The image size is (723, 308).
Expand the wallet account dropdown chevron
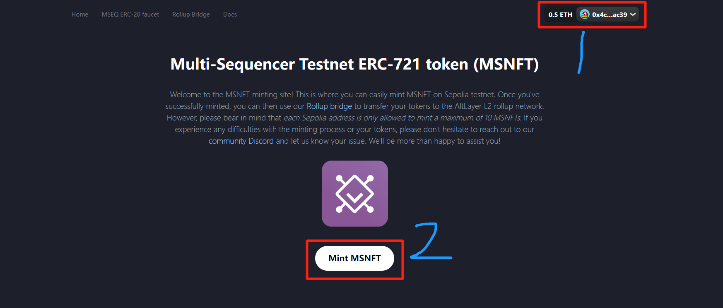click(x=633, y=14)
